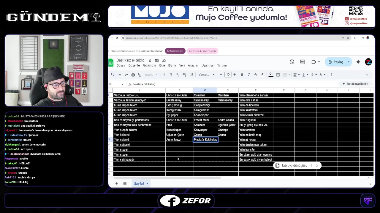Viewport: 380px width, 213px height.
Task: Open the Biçim menu
Action: click(x=172, y=65)
